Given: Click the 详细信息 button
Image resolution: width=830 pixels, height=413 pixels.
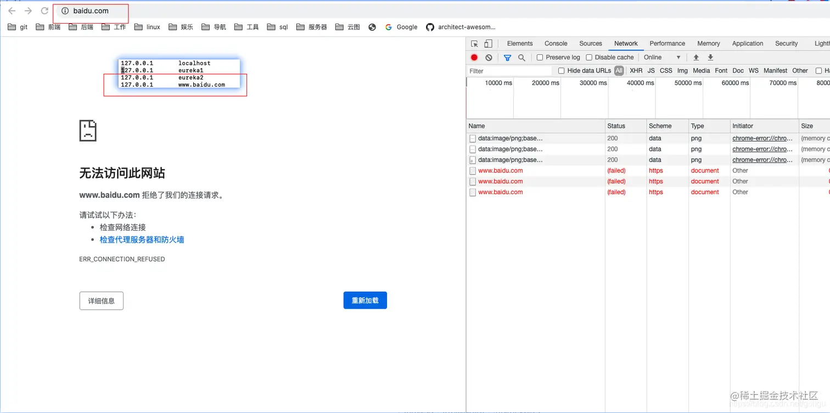Looking at the screenshot, I should 102,301.
